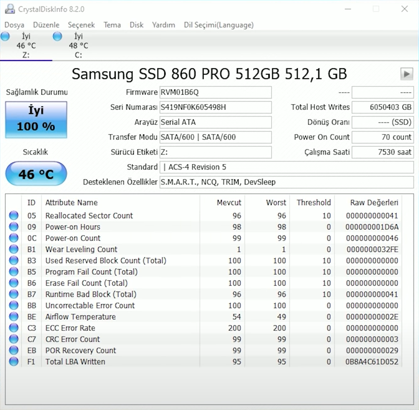This screenshot has height=410, width=419.
Task: Click the 46 °C temperature button
Action: (x=36, y=174)
